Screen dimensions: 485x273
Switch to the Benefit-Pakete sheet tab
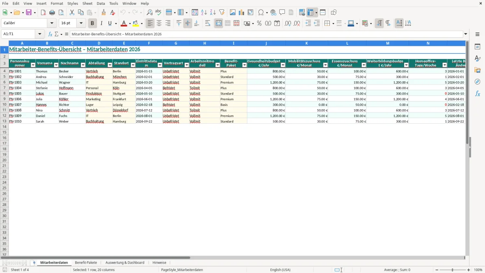click(86, 262)
